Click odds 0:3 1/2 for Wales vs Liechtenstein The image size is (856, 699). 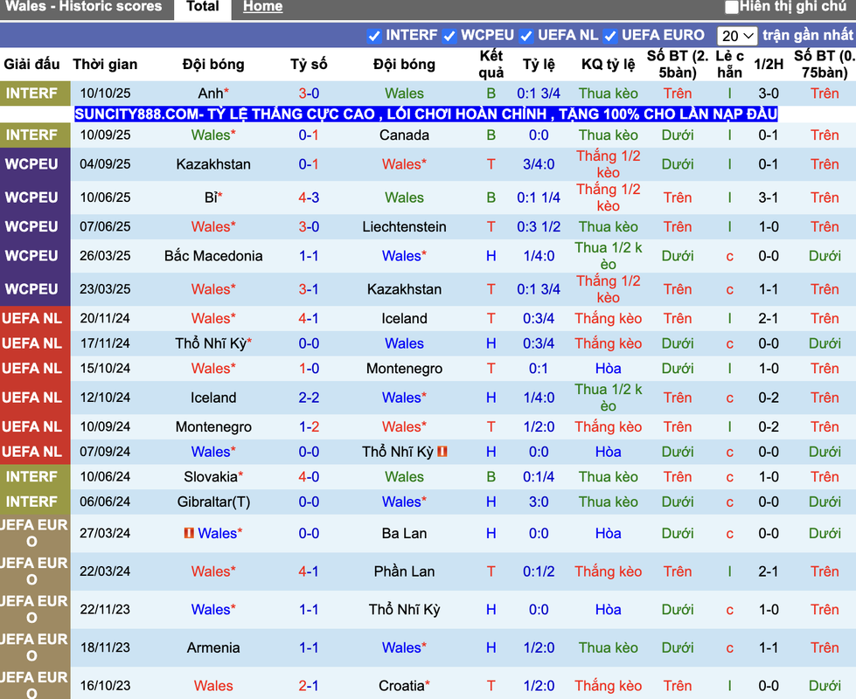pyautogui.click(x=539, y=227)
